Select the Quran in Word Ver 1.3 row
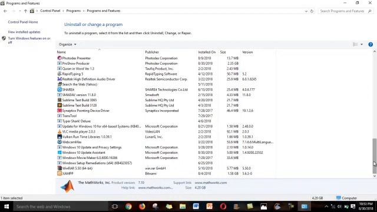 tap(166, 69)
